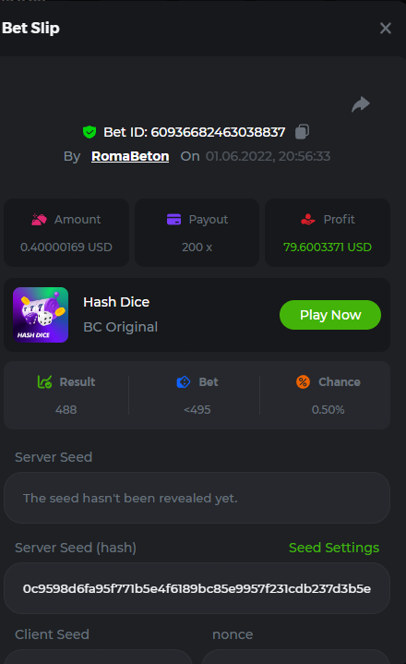Click the Amount money bag icon
The image size is (406, 664).
click(39, 220)
